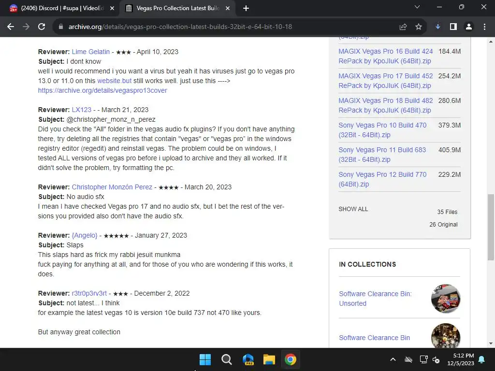Open Windows taskbar search
Viewport: 495px width, 371px height.
226,359
